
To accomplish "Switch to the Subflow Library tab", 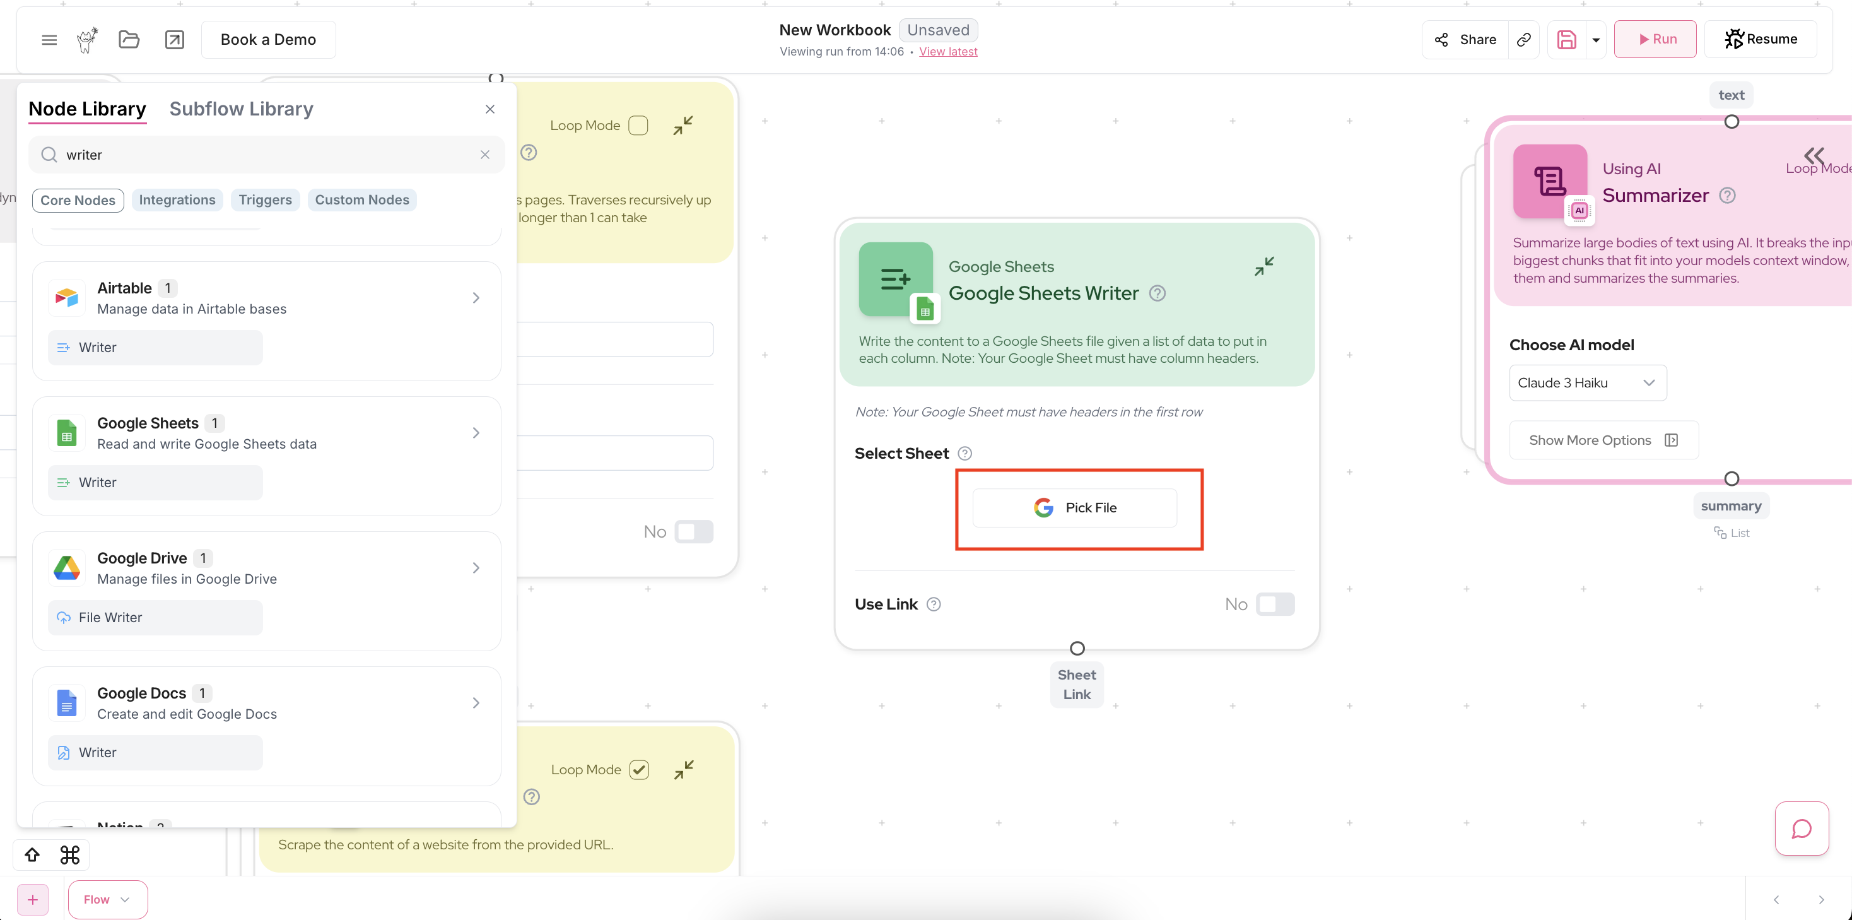I will click(241, 109).
